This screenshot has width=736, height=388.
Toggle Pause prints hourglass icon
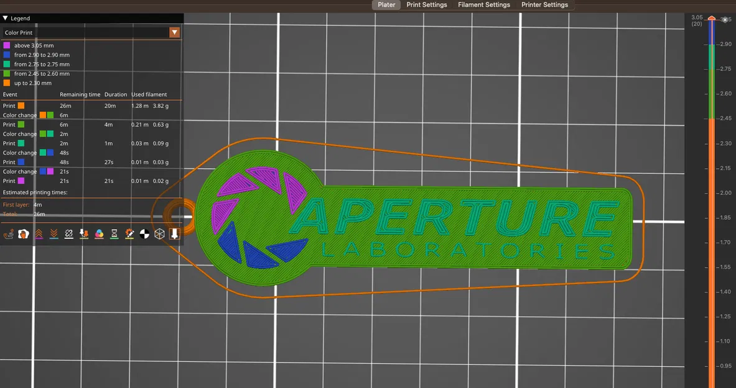coord(114,234)
